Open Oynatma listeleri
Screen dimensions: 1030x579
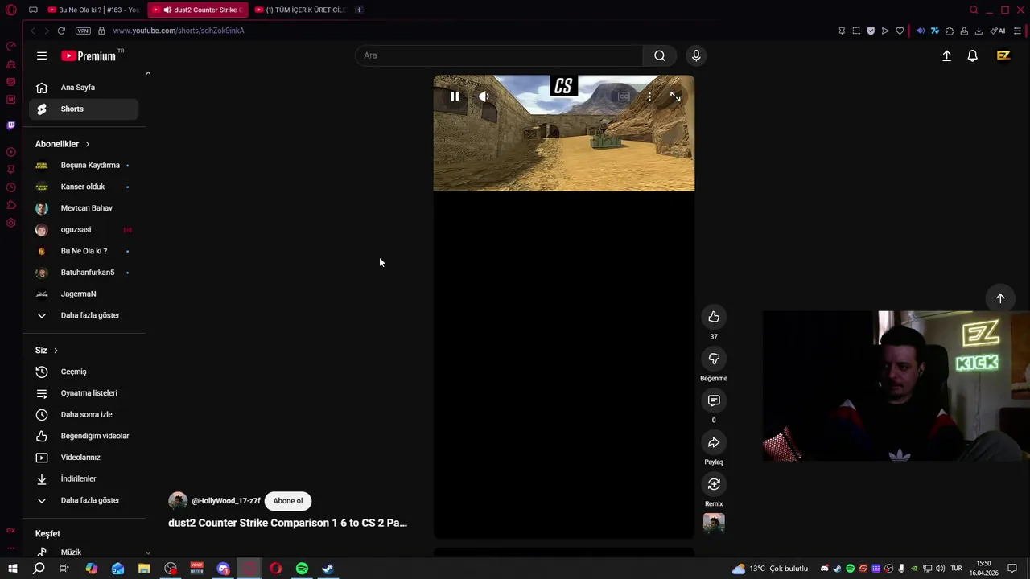point(84,393)
